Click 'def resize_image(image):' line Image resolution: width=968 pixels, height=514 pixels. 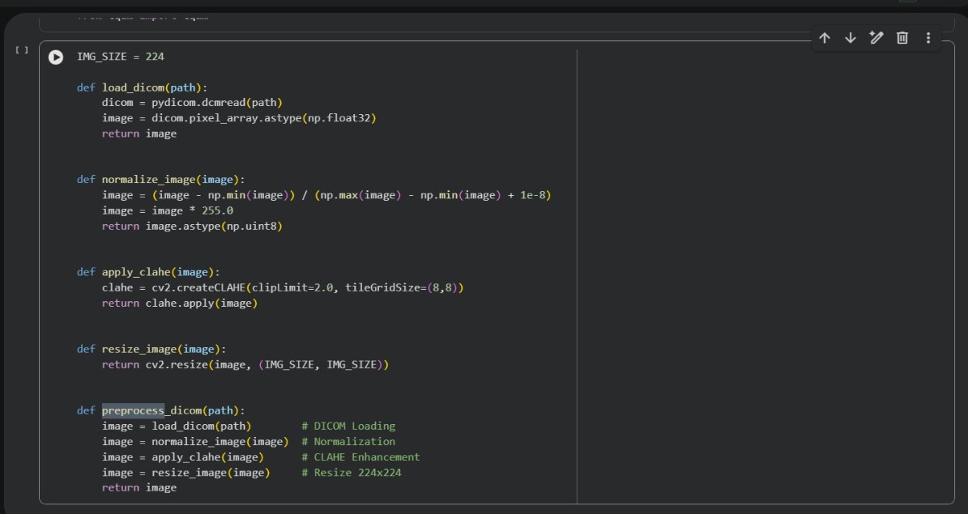[151, 349]
